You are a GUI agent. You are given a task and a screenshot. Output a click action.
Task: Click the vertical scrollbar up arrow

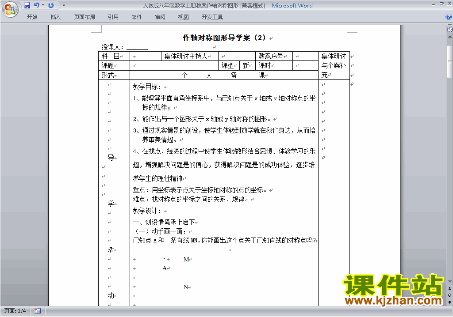tap(450, 37)
